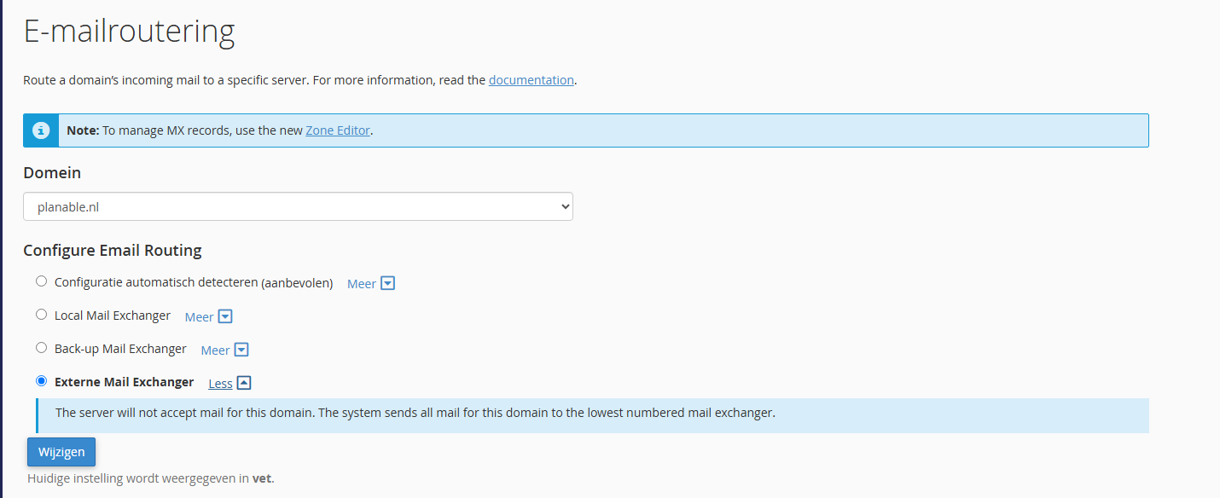Select the Back-up Mail Exchanger radio button
The width and height of the screenshot is (1220, 498).
[42, 348]
